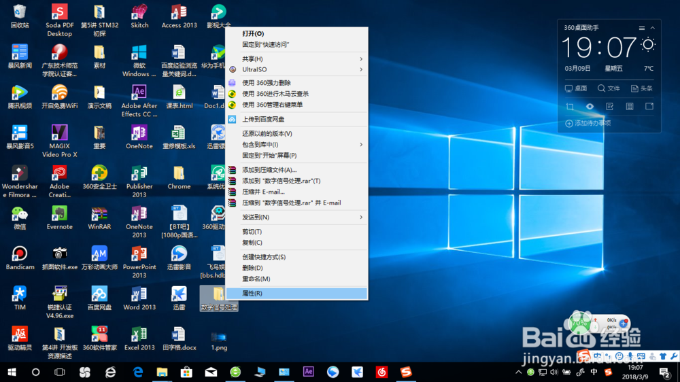Open 360软件管家 desktop shortcut
The width and height of the screenshot is (680, 382).
[x=99, y=338]
